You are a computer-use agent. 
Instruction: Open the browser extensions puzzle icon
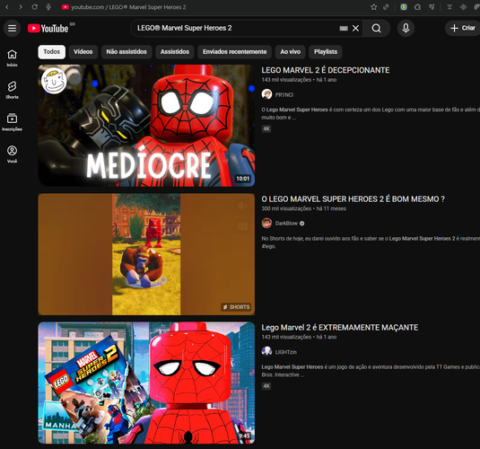click(x=417, y=7)
